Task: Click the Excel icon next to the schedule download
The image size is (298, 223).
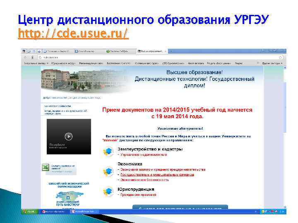Action: point(46,168)
